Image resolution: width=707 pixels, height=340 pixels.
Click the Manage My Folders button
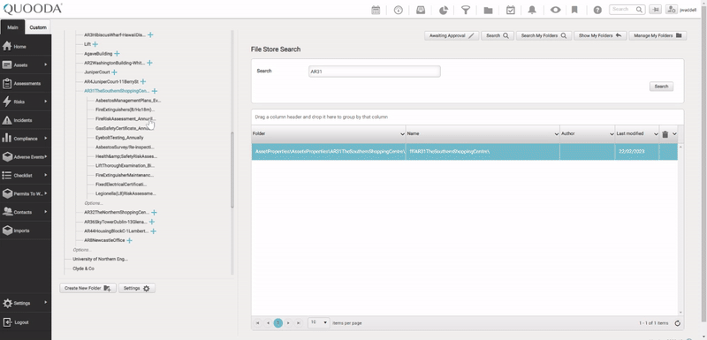point(658,35)
